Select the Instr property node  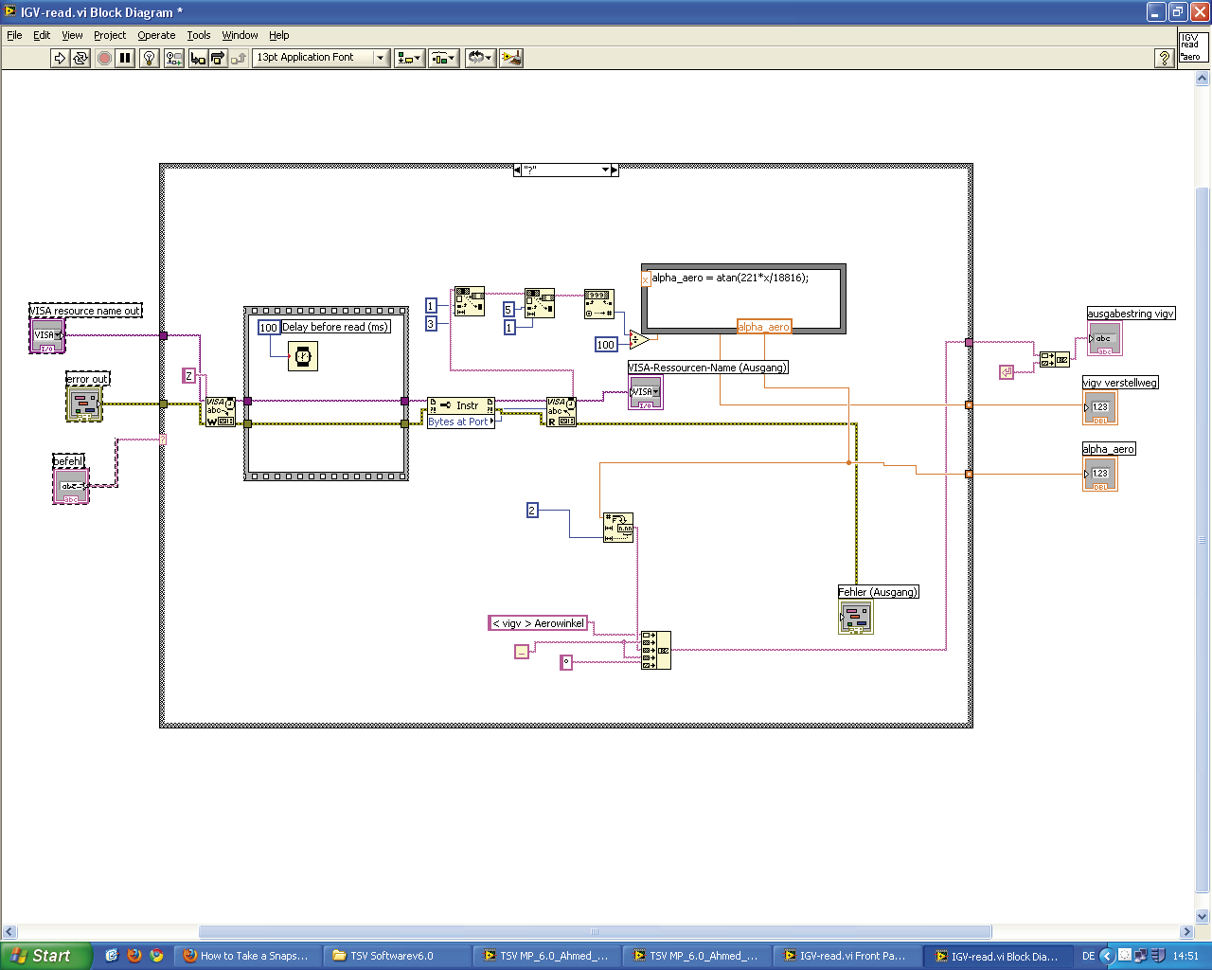click(x=461, y=405)
